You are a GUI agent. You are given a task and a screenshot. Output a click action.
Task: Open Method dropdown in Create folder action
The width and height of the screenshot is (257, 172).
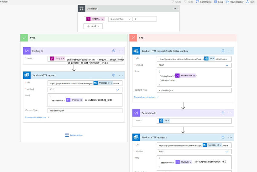pos(194,65)
